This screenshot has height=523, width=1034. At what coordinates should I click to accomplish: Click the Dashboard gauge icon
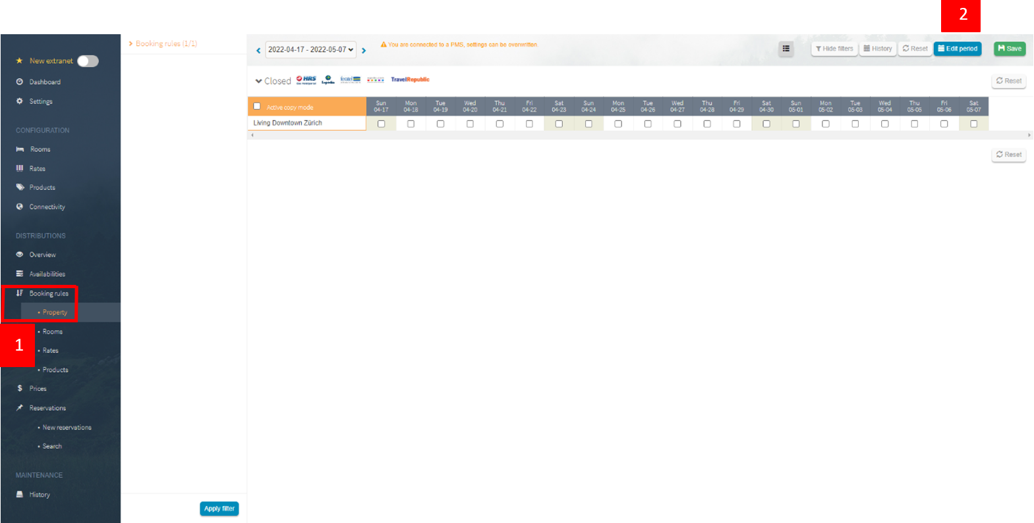[20, 82]
